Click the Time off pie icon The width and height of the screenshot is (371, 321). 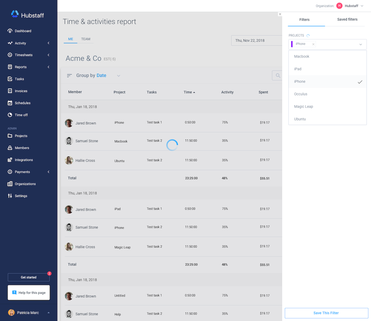(10, 115)
